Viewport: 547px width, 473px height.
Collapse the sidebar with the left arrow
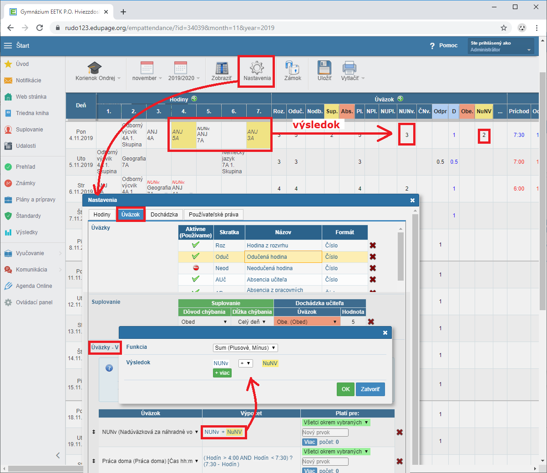(58, 455)
